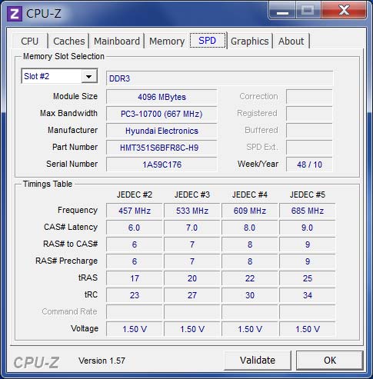Click the CAS# Latency 6.0 cell
The image size is (373, 379).
tap(135, 228)
